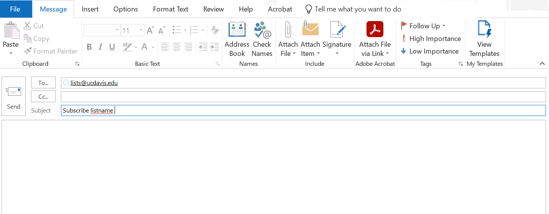Click the Attach File paperclip icon

(288, 31)
